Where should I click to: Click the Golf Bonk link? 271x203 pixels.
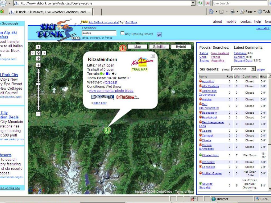131,22
